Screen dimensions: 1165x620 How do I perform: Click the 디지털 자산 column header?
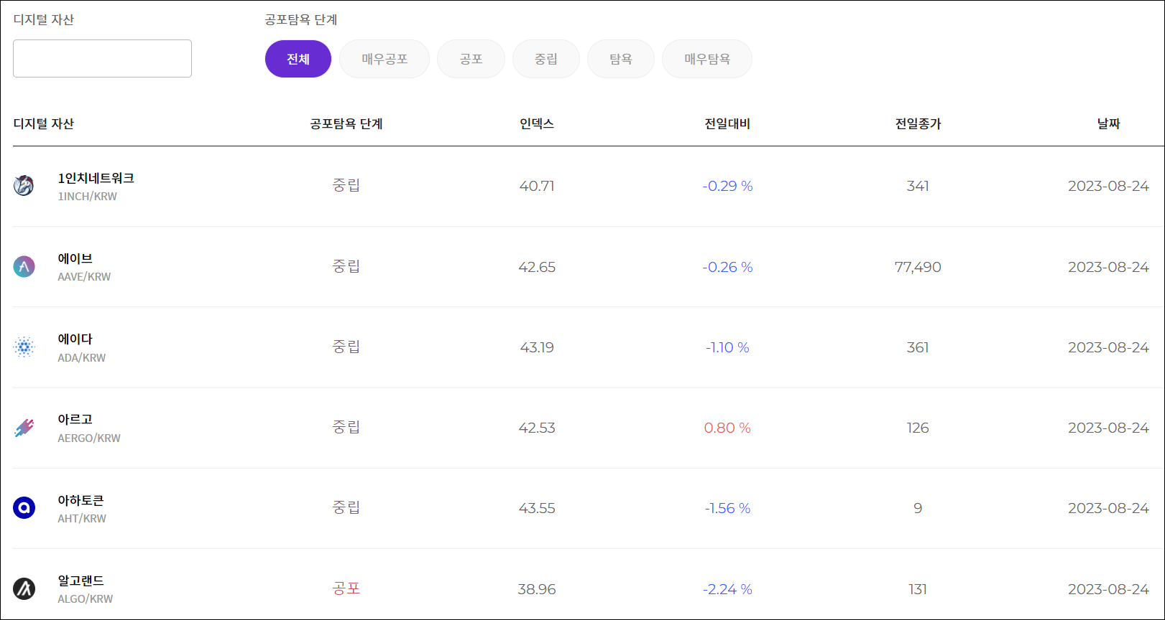click(x=44, y=123)
